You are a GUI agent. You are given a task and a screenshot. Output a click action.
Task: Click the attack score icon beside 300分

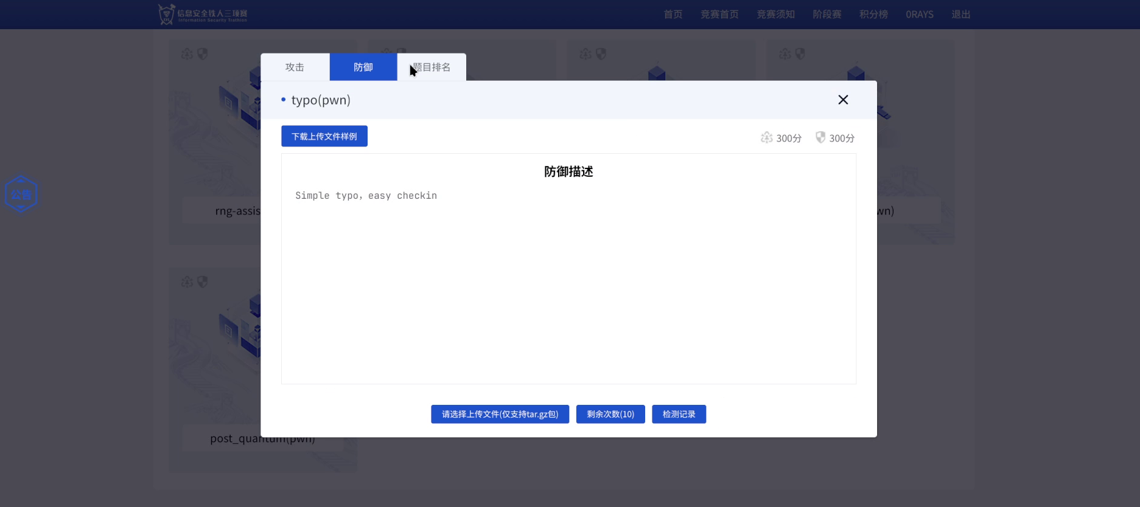click(x=766, y=138)
